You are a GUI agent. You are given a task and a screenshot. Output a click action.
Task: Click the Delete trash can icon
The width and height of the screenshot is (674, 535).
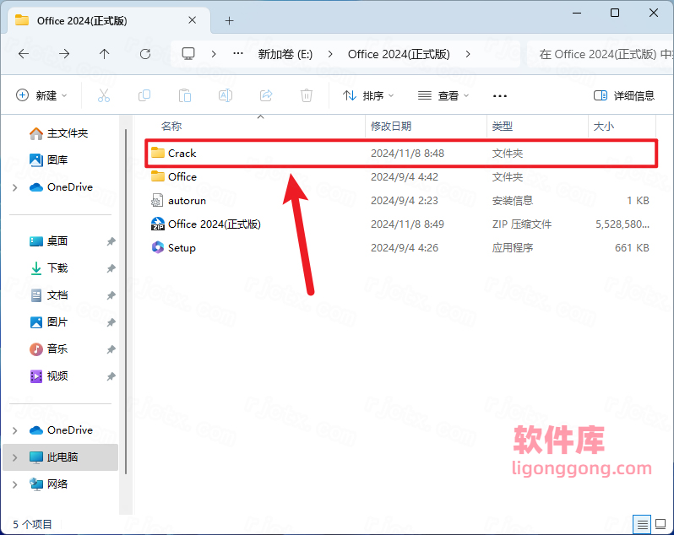tap(307, 95)
